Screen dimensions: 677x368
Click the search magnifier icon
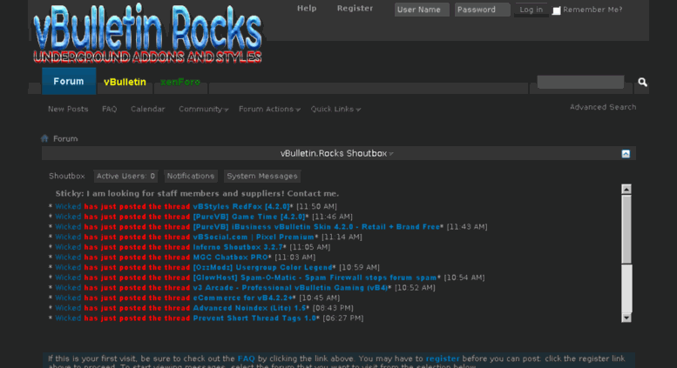pyautogui.click(x=642, y=82)
